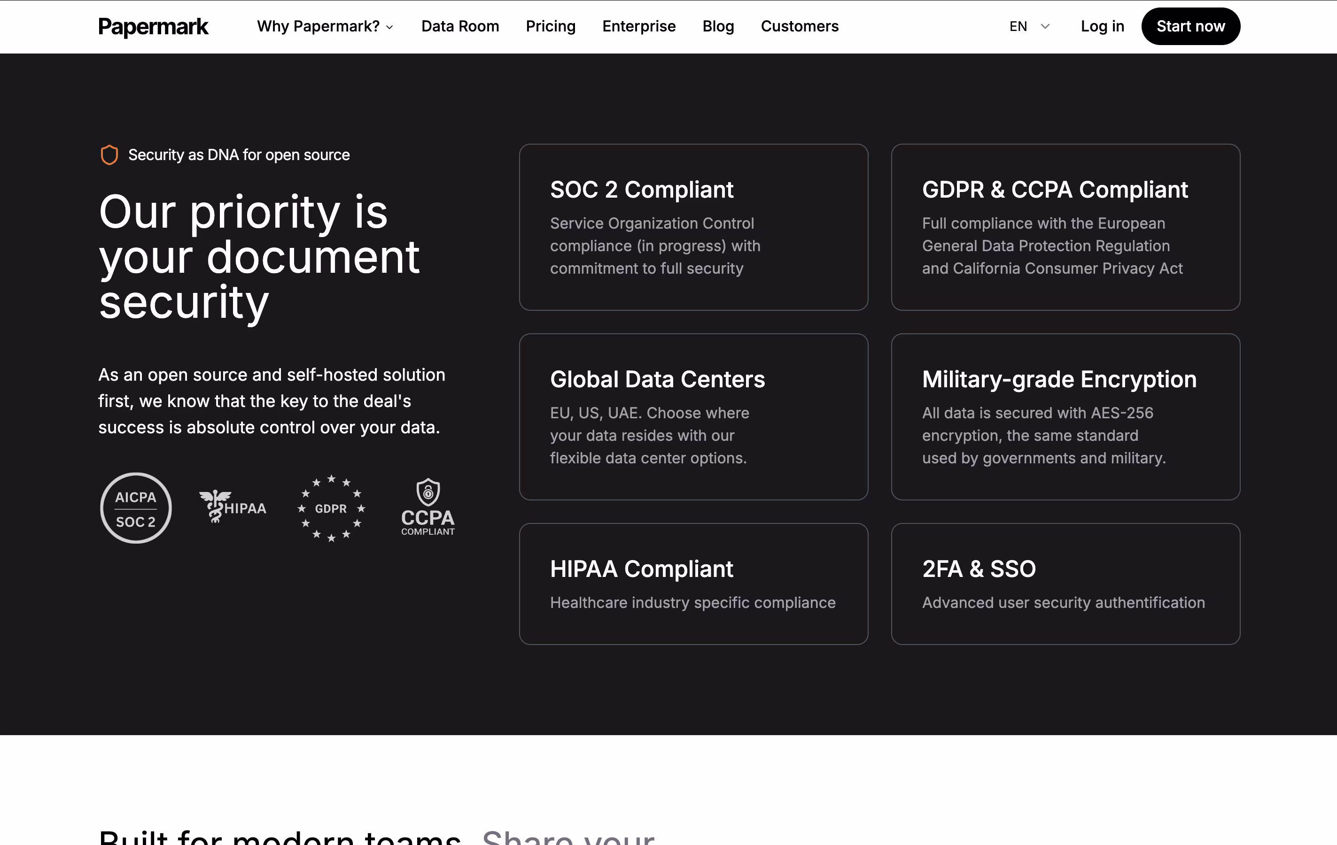Click the chevron next to EN

[1045, 26]
